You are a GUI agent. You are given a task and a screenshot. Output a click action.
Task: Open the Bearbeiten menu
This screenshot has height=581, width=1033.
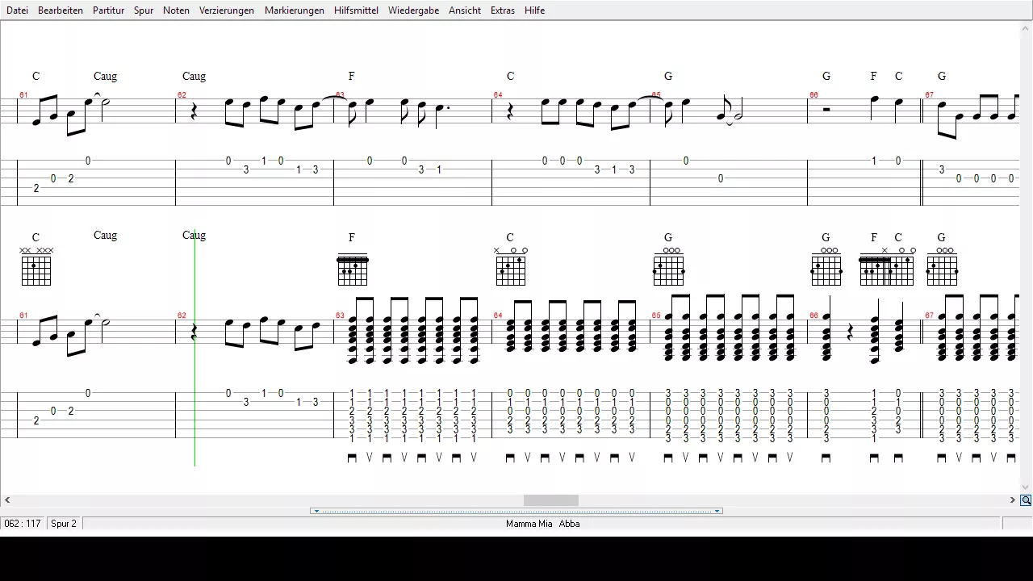tap(61, 10)
